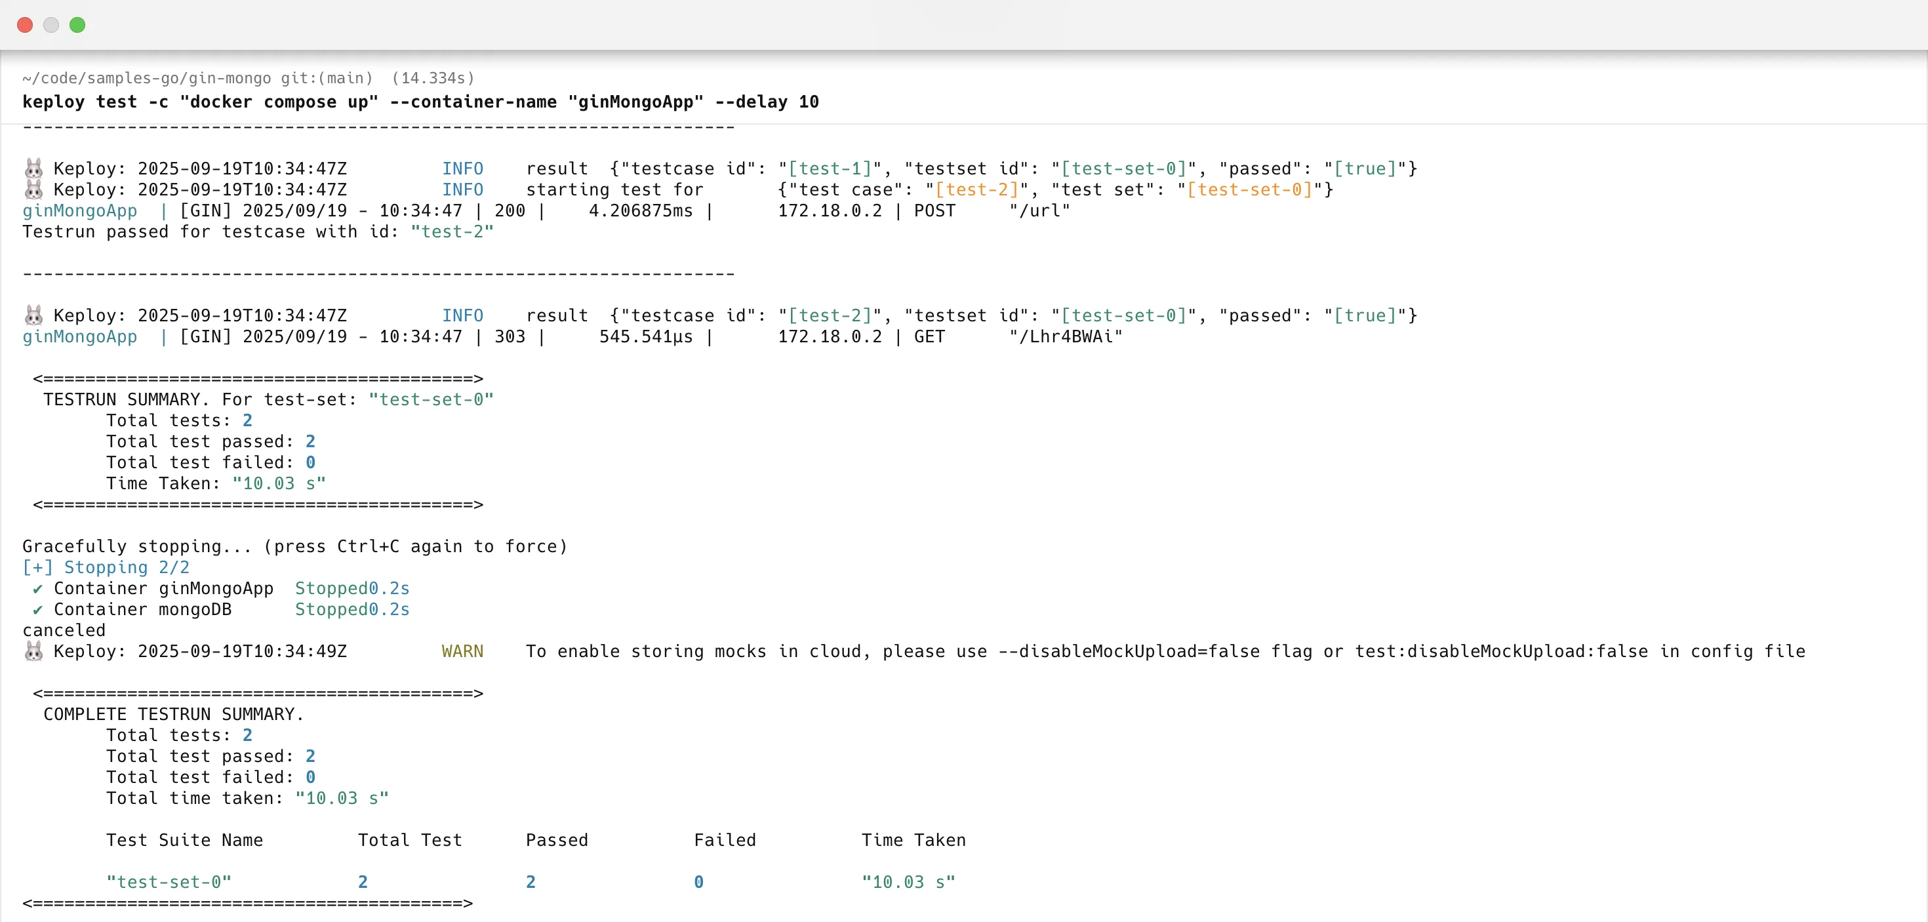Click the checkmark beside Container ginMongoApp
This screenshot has height=922, width=1928.
(x=37, y=588)
